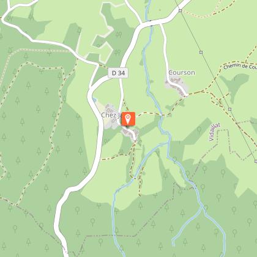This screenshot has height=257, width=257.
Task: Click the junction of D 34 and Courson road
Action: [160, 23]
